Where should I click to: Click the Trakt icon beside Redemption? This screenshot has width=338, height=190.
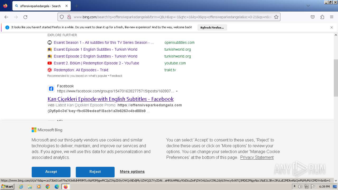pyautogui.click(x=50, y=70)
